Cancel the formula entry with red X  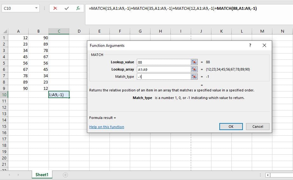tap(55, 8)
